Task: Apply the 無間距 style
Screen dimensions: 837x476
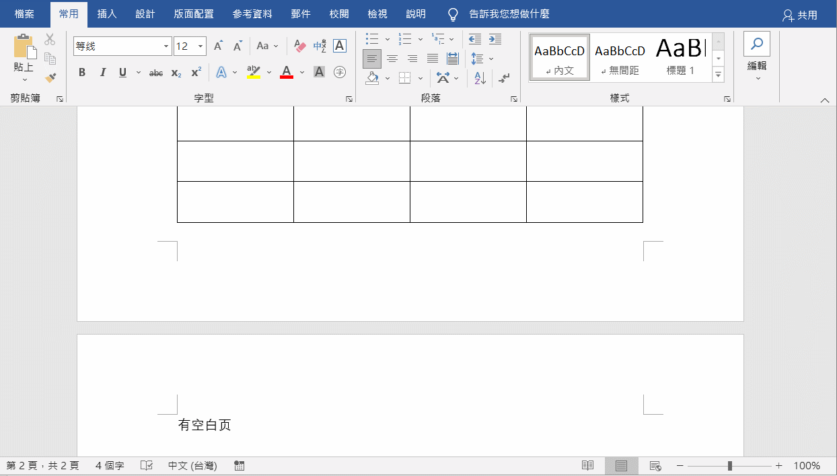Action: (x=620, y=58)
